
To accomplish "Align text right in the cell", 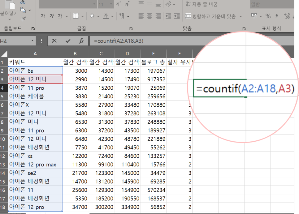I will pos(158,16).
